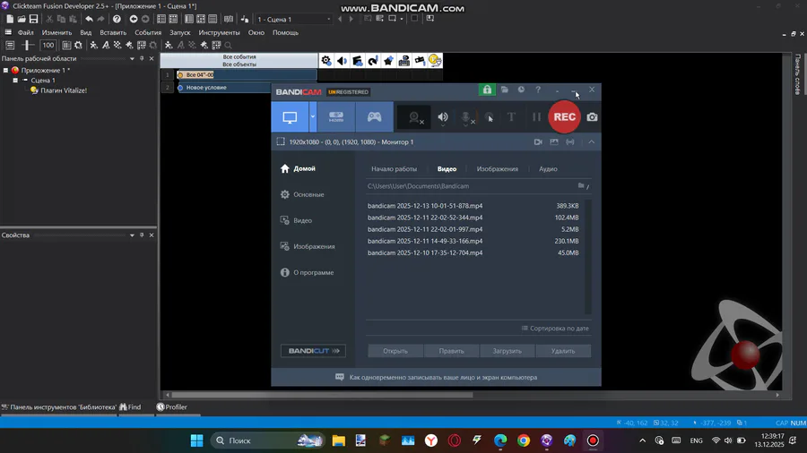The image size is (807, 453).
Task: Toggle mouse cursor effects in Bandicam
Action: 490,117
